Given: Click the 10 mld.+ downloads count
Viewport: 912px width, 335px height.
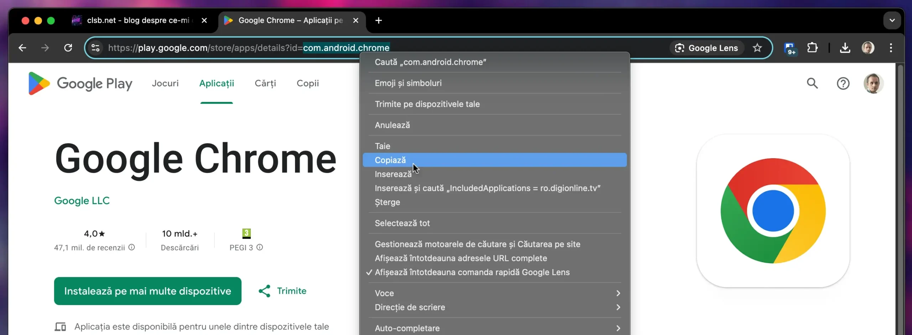Looking at the screenshot, I should point(180,233).
